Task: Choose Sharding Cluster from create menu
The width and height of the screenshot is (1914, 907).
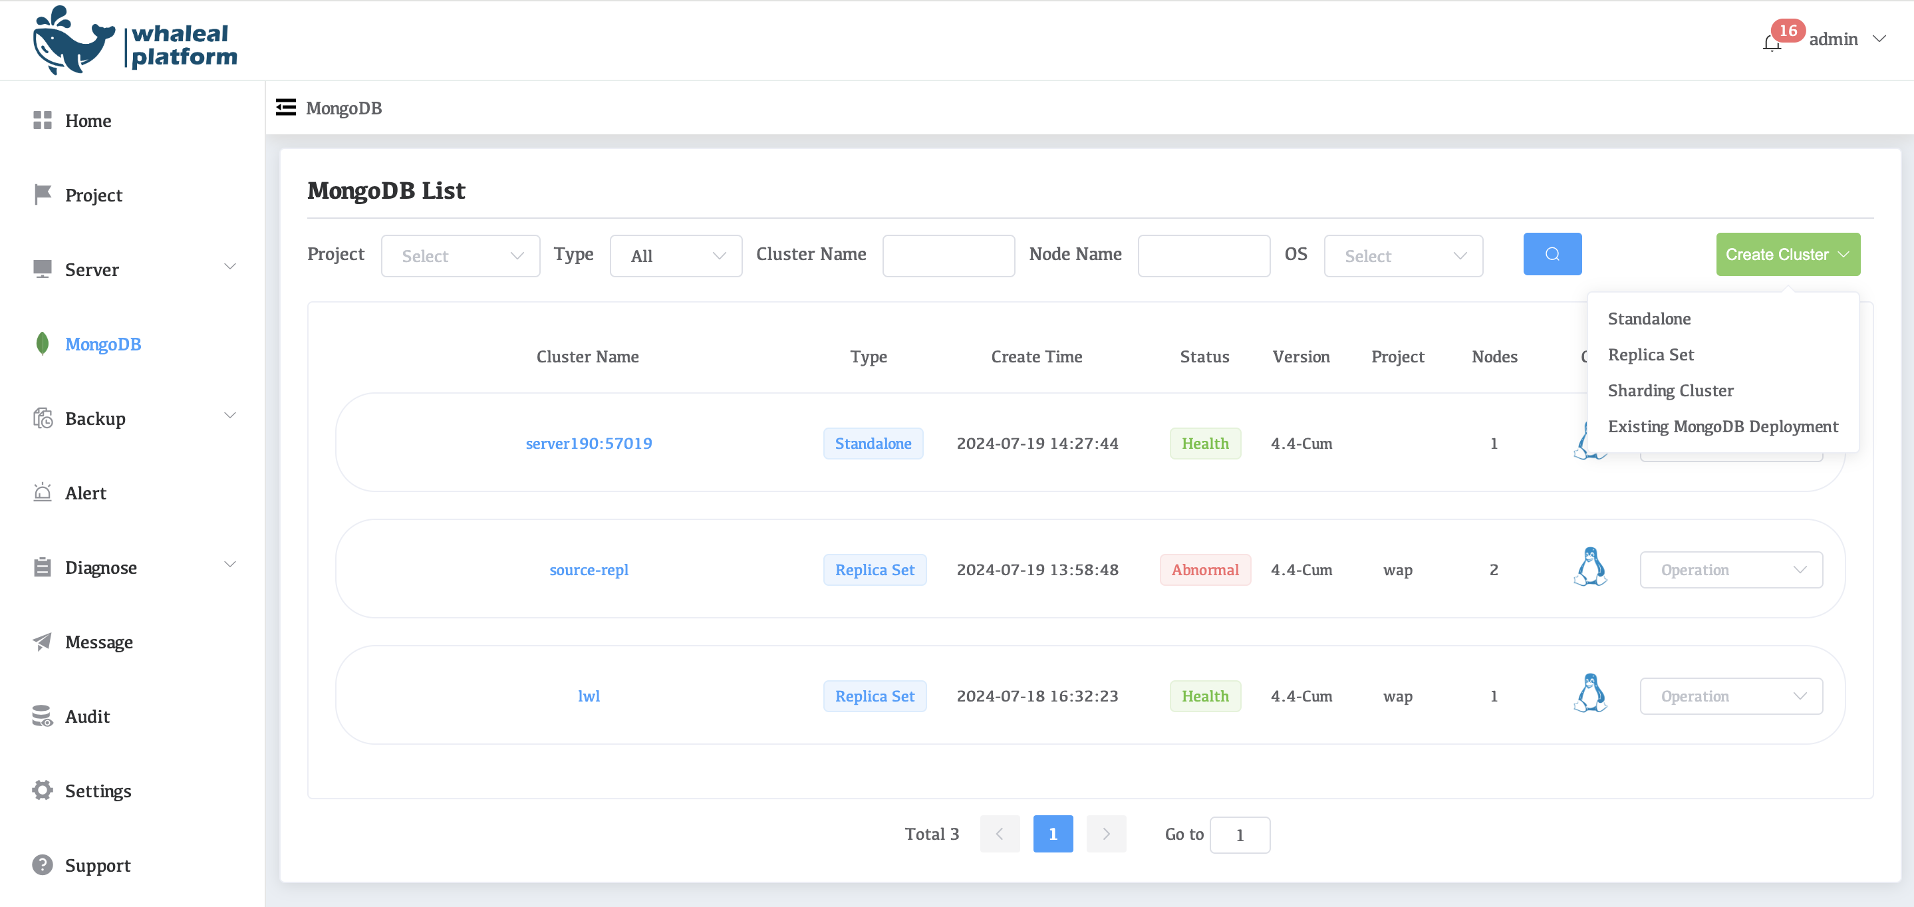Action: (1671, 391)
